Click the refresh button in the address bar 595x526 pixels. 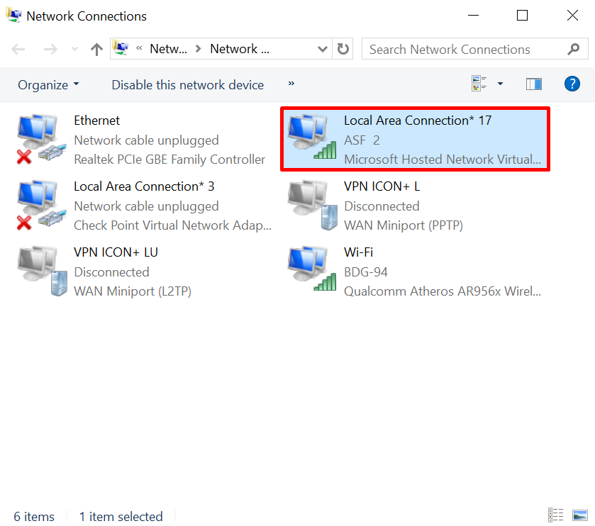tap(343, 49)
